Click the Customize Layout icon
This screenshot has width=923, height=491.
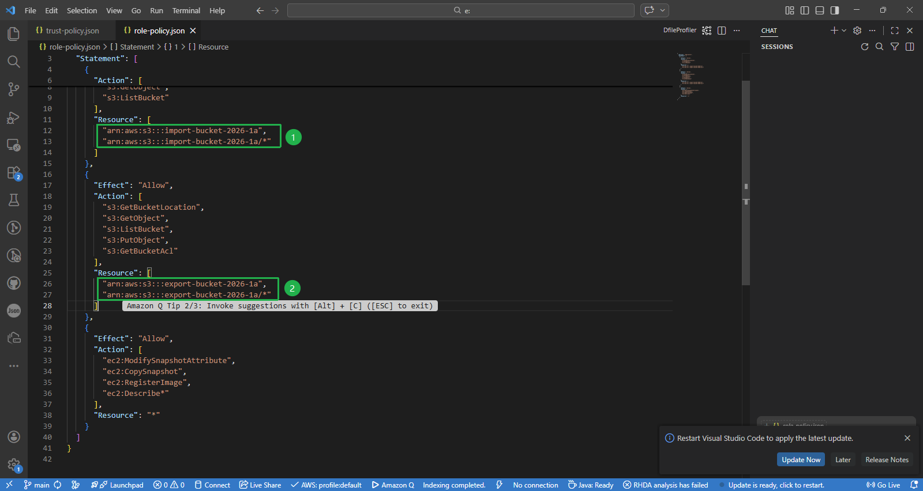[x=790, y=10]
